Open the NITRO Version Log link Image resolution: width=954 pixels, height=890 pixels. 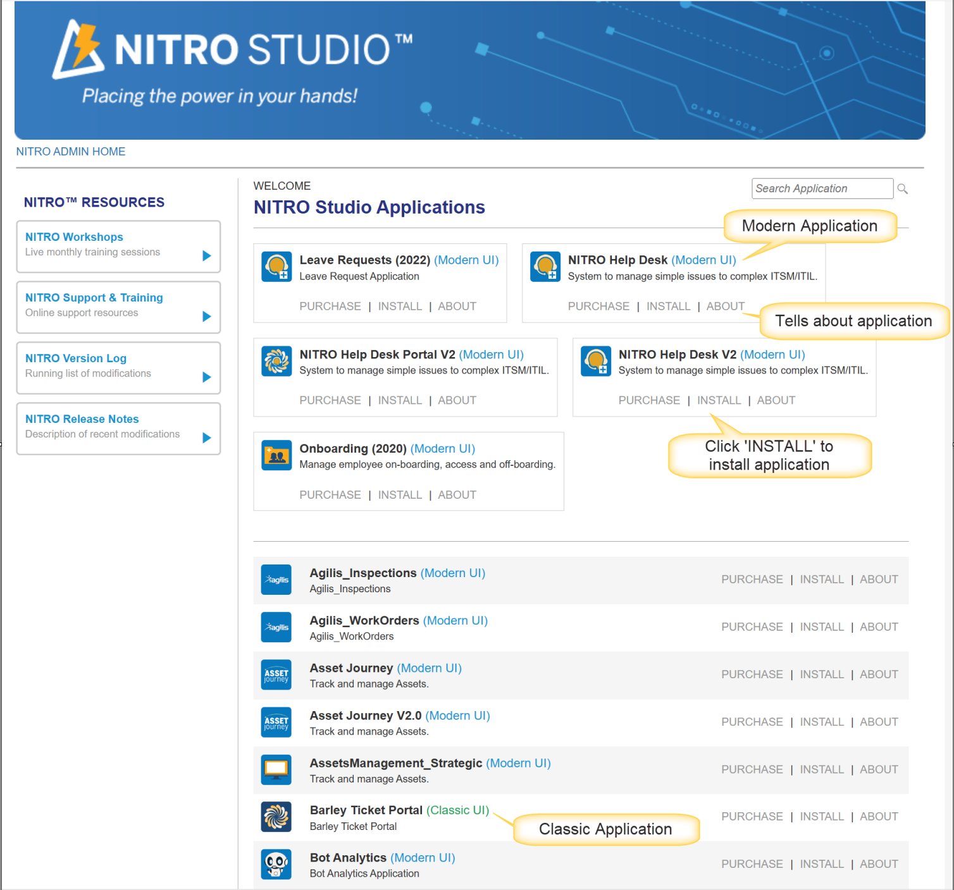tap(76, 358)
